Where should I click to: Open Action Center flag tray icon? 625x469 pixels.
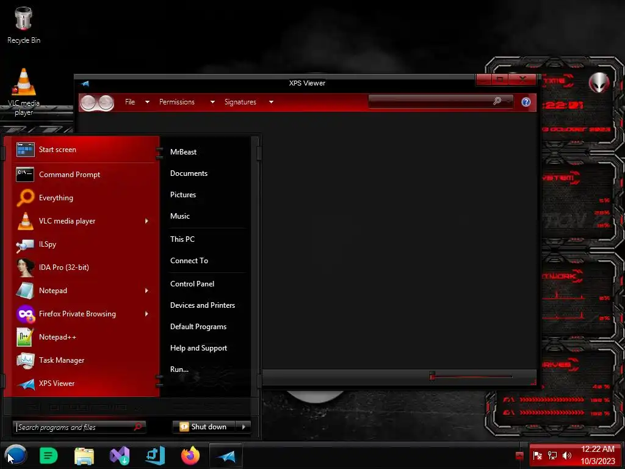(x=537, y=456)
